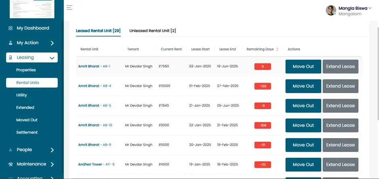Viewport: 379px width, 179px height.
Task: Click Extend Lease for AB-4
Action: [x=340, y=86]
